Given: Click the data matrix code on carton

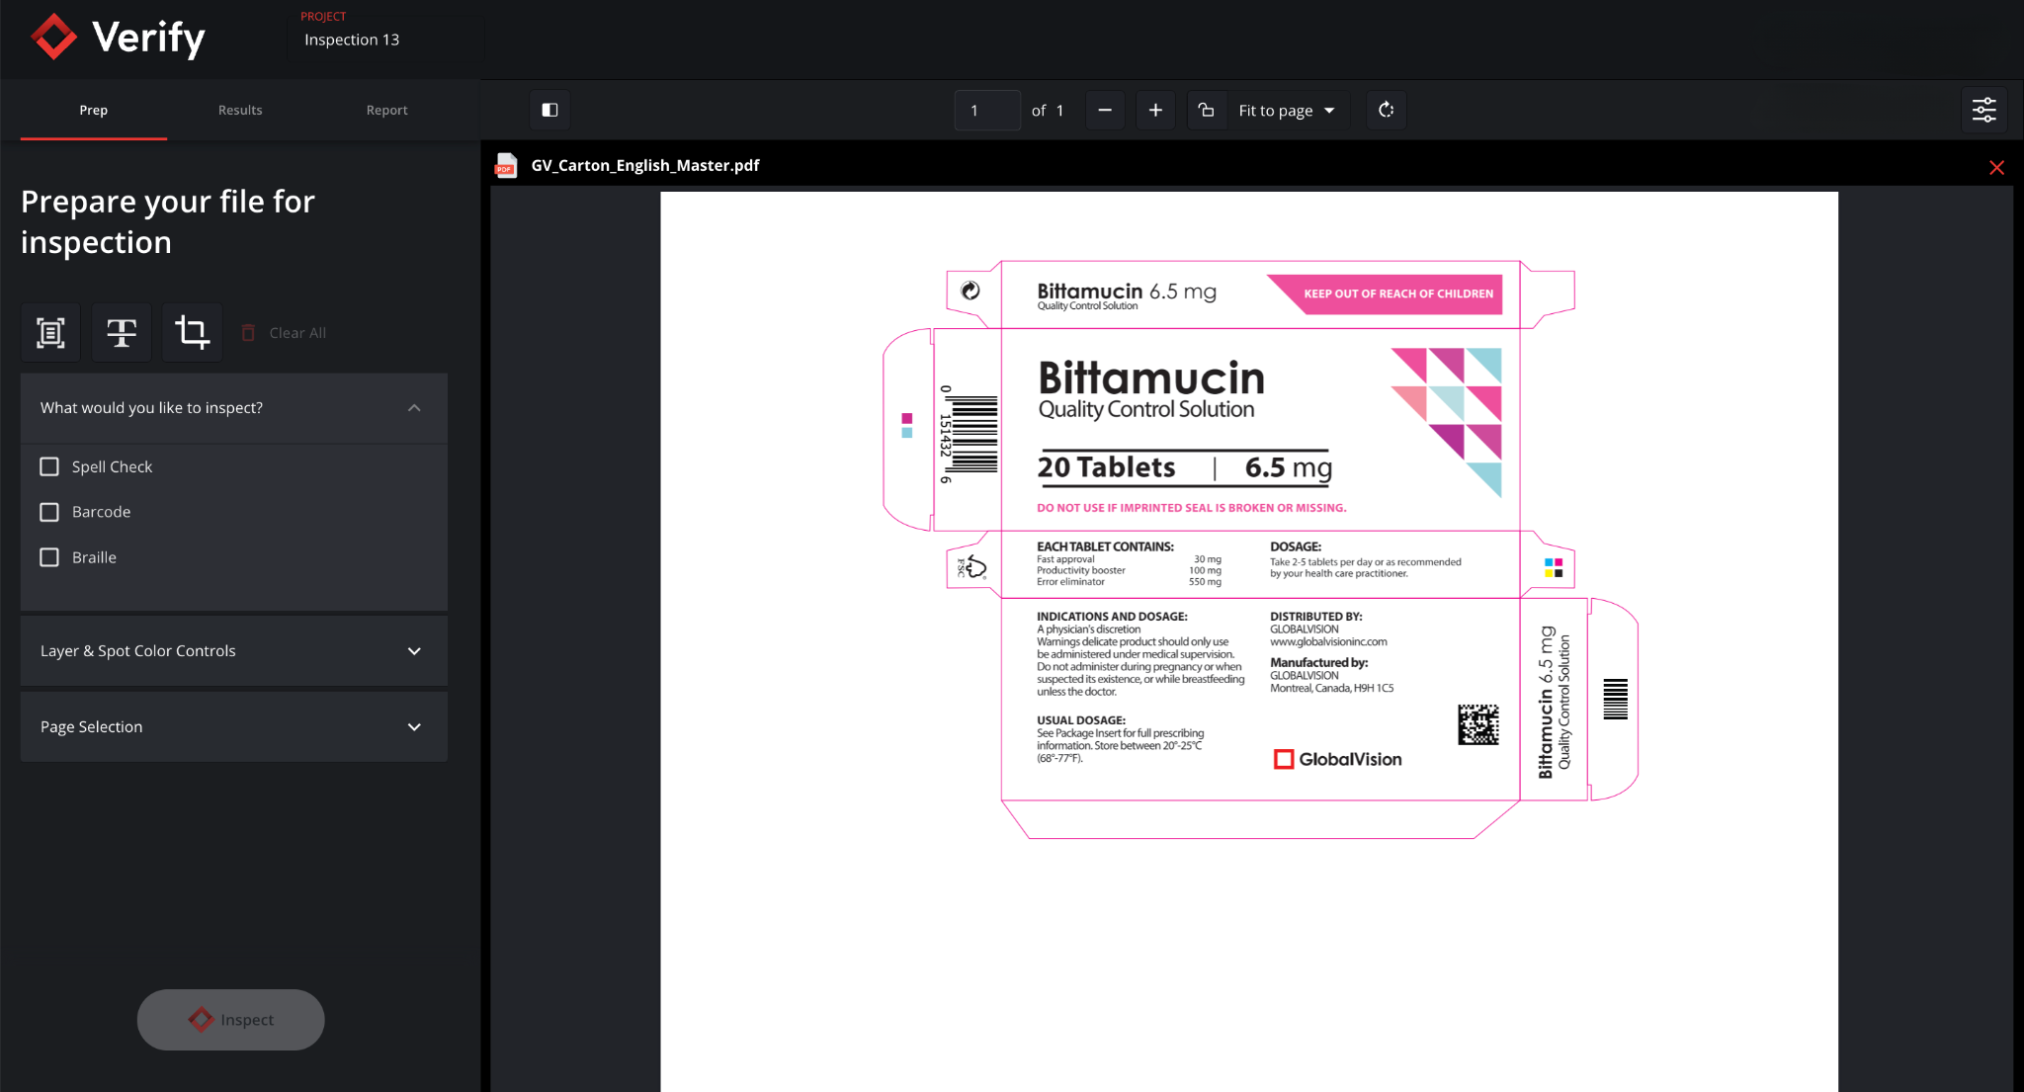Looking at the screenshot, I should tap(1478, 724).
